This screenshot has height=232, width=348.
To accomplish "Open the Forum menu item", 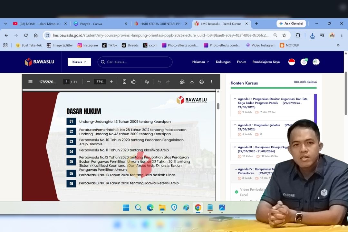I will (241, 62).
